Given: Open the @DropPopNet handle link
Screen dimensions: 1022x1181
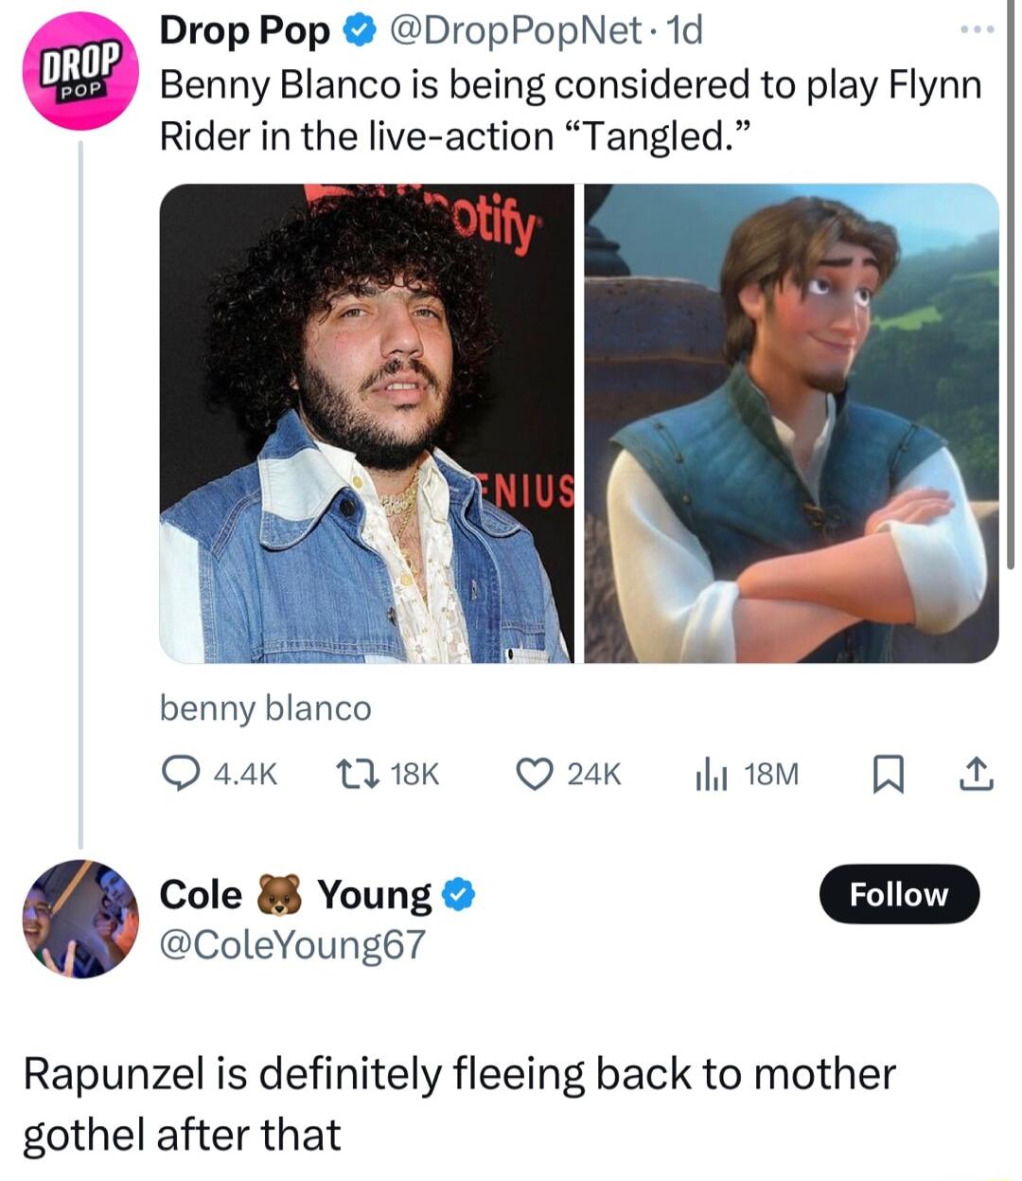Looking at the screenshot, I should click(x=512, y=32).
